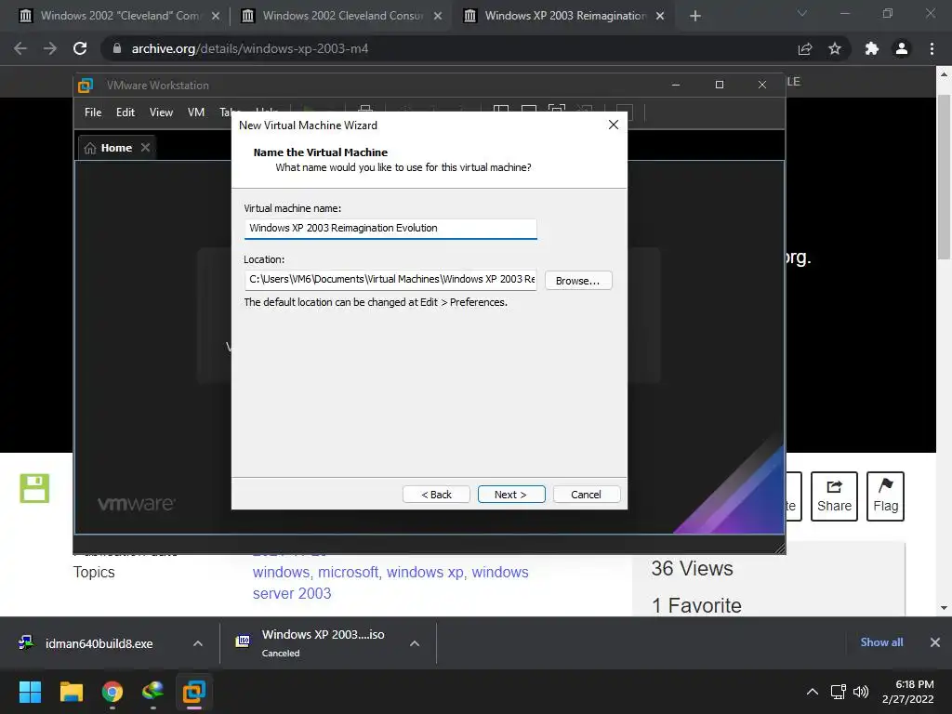The height and width of the screenshot is (714, 952).
Task: Click the VMware Workstation title bar icon
Action: tap(86, 86)
